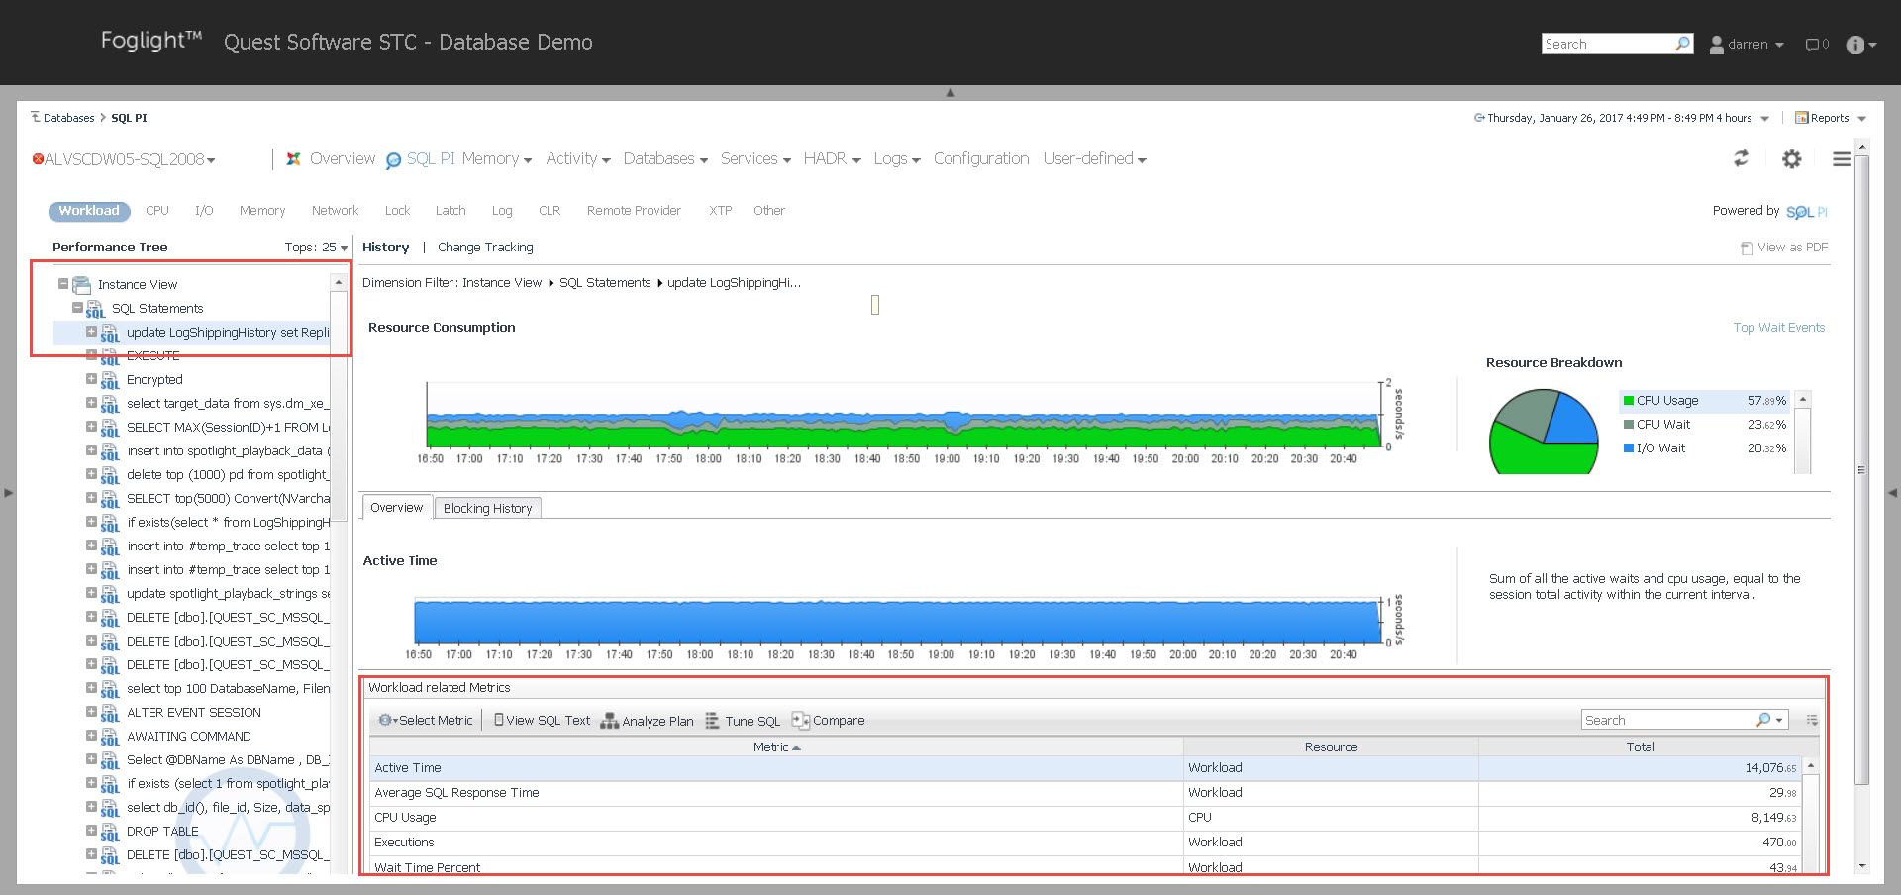
Task: Click the refresh arrows icon
Action: [1741, 158]
